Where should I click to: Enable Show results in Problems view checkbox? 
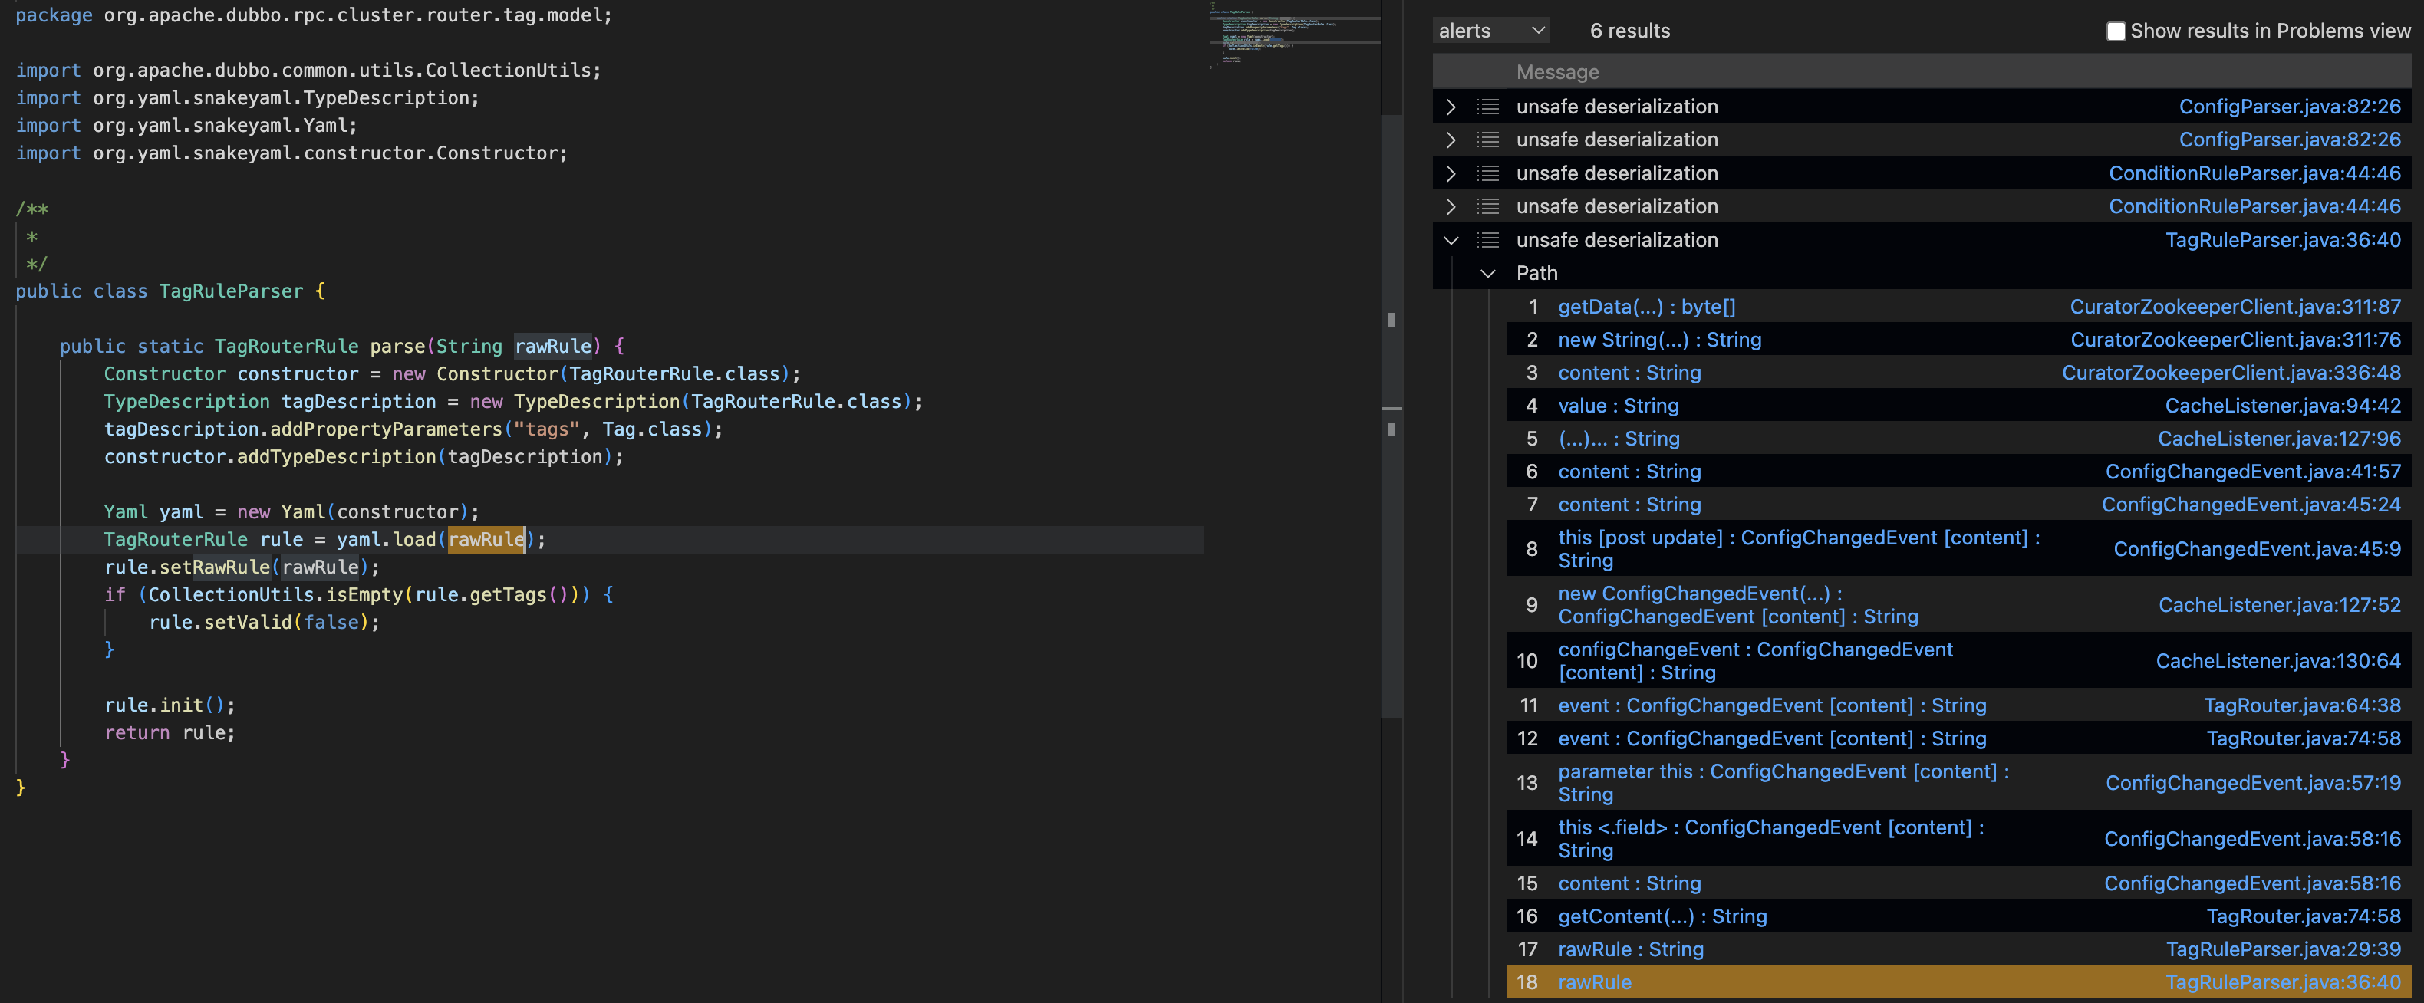[2116, 31]
